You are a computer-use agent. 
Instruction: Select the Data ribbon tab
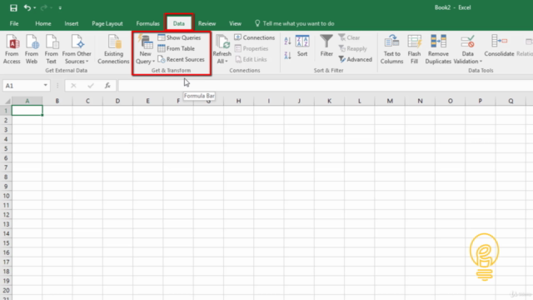[x=179, y=23]
